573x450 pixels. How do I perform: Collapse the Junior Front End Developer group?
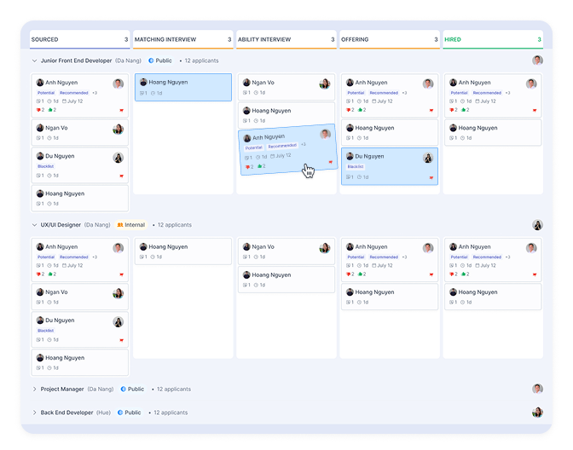34,61
